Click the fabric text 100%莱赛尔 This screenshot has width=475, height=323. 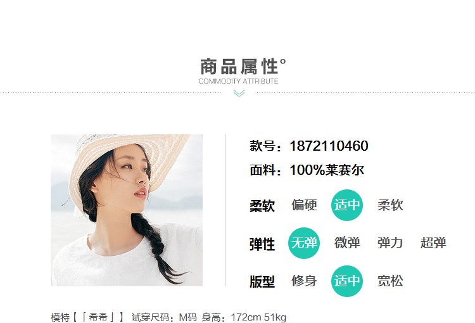(x=327, y=170)
